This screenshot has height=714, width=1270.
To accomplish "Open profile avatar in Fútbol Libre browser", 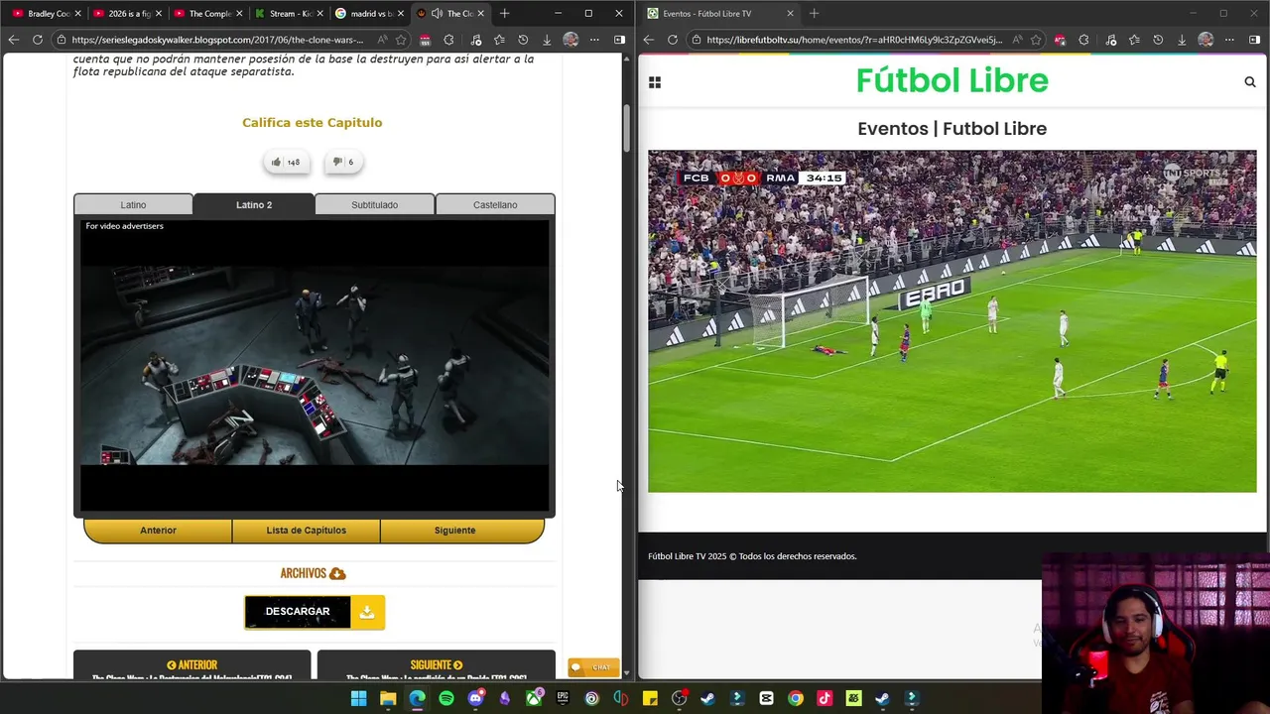I will [x=1206, y=40].
